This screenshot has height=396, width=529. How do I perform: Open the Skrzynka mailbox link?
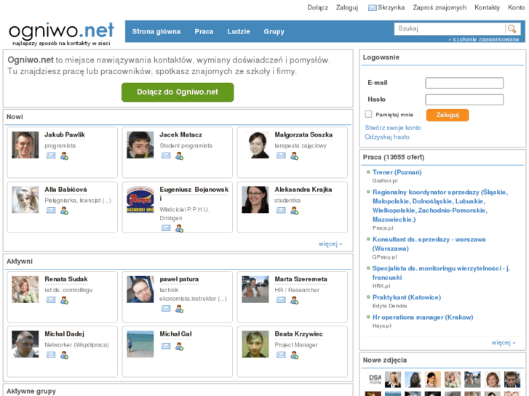[386, 7]
